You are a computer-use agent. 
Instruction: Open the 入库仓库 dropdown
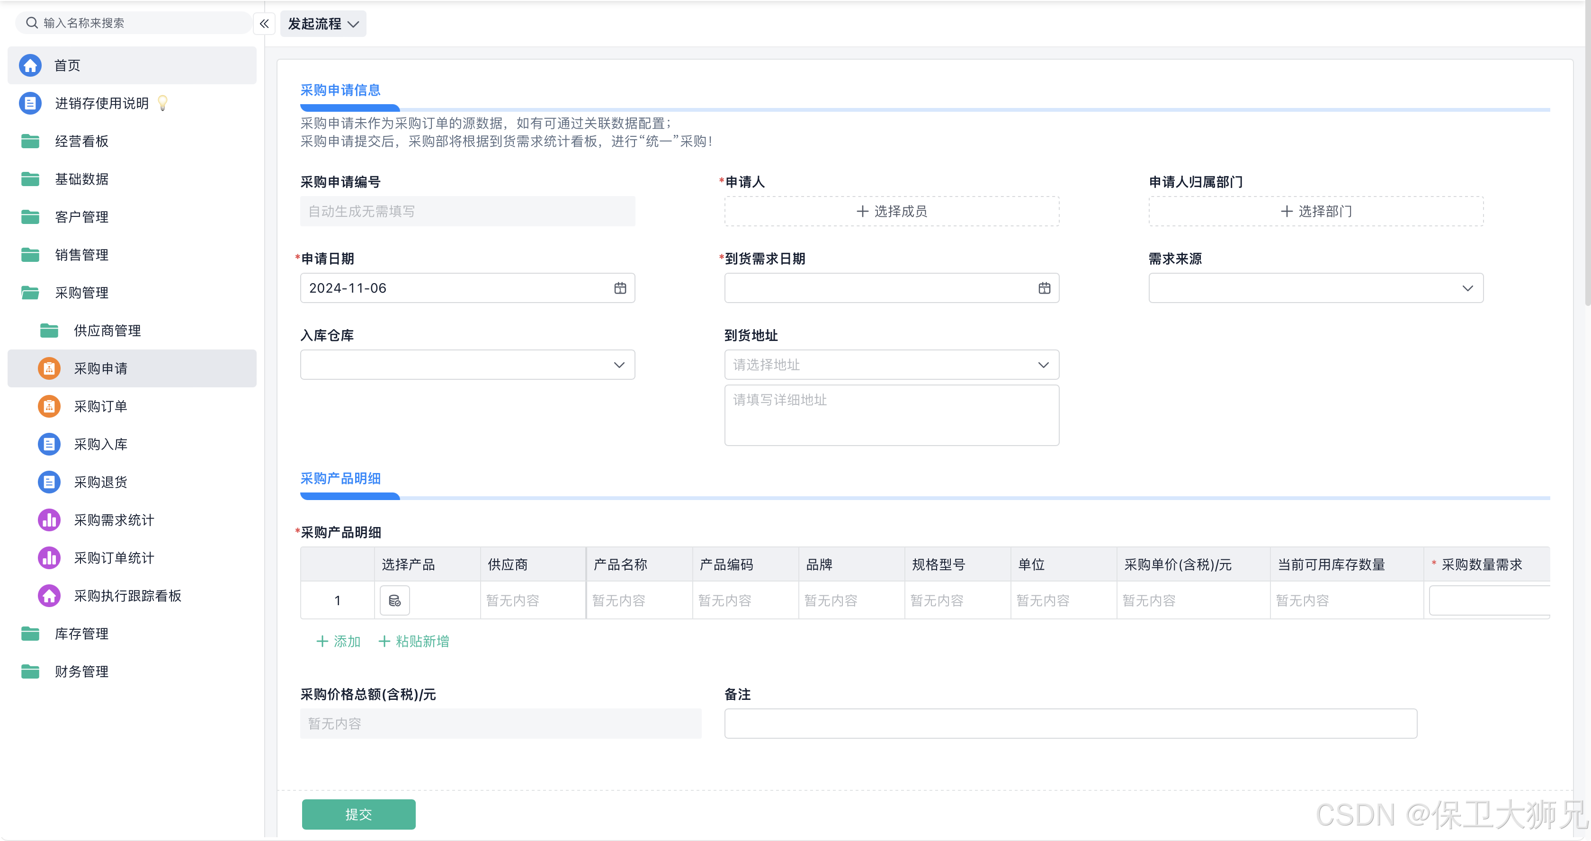[x=467, y=365]
